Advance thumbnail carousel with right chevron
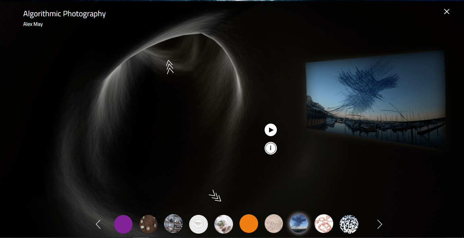 380,224
